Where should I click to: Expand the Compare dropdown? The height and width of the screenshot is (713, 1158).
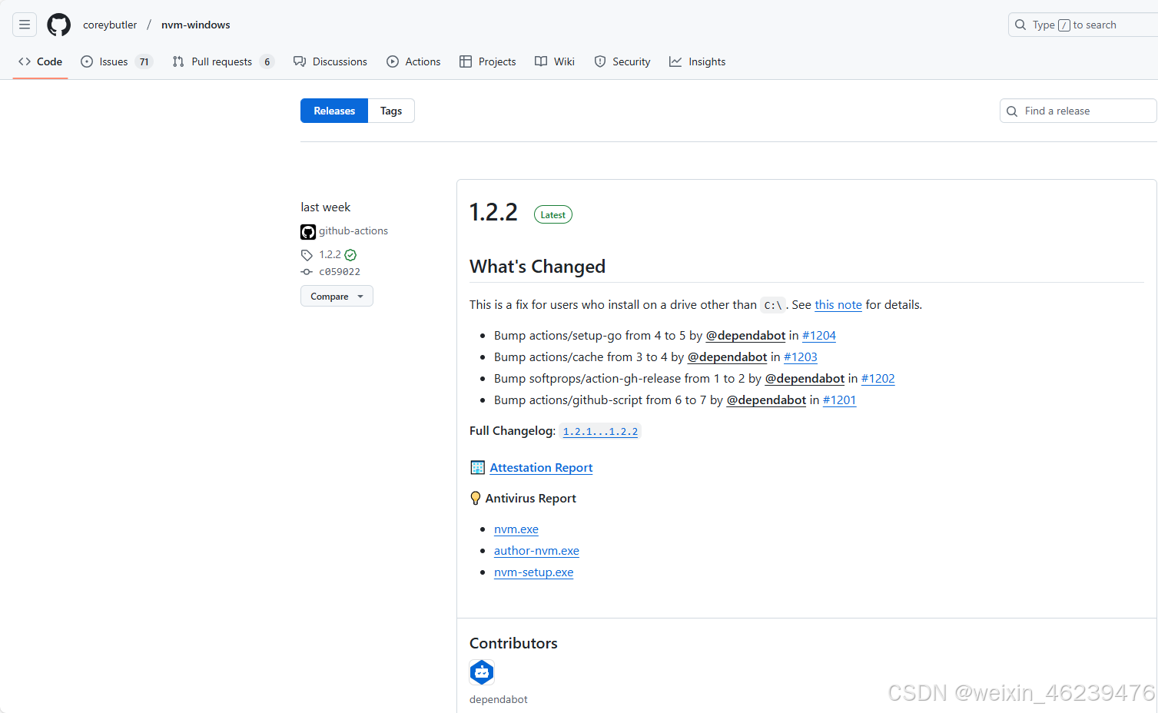(x=337, y=296)
